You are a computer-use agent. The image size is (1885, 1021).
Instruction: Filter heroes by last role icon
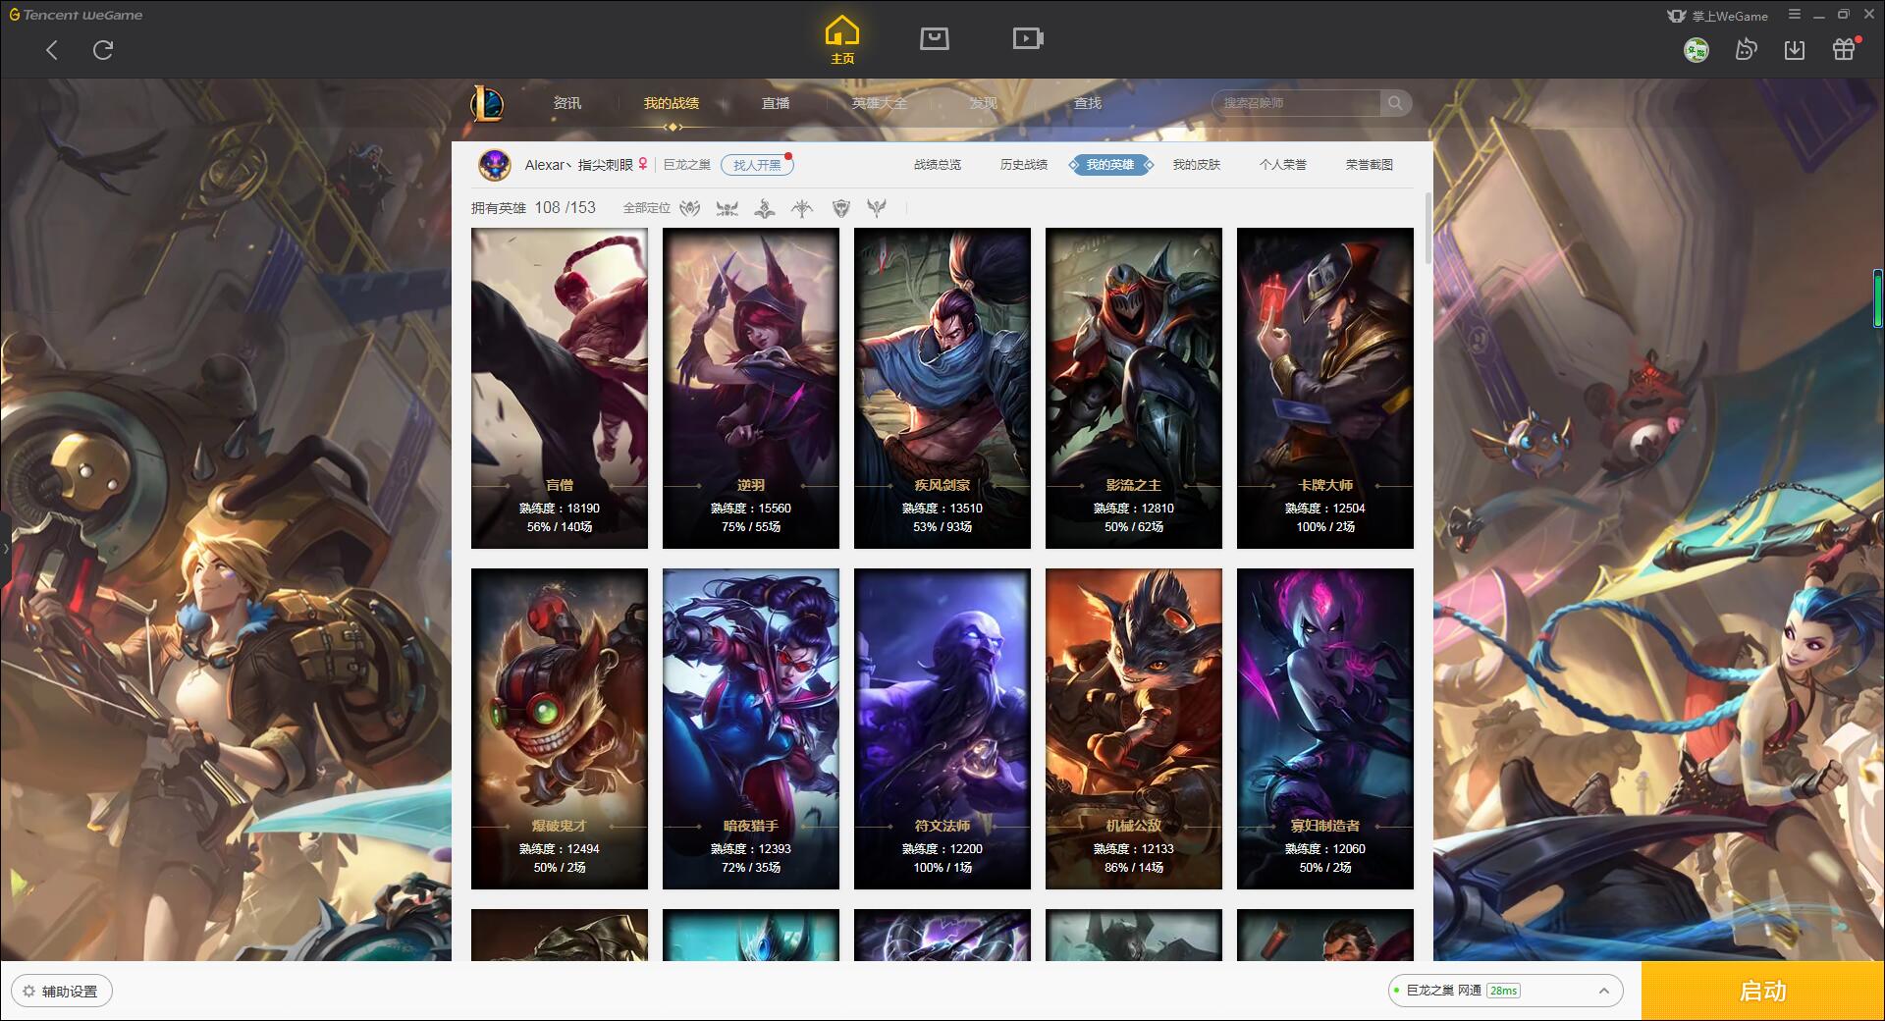[x=877, y=208]
